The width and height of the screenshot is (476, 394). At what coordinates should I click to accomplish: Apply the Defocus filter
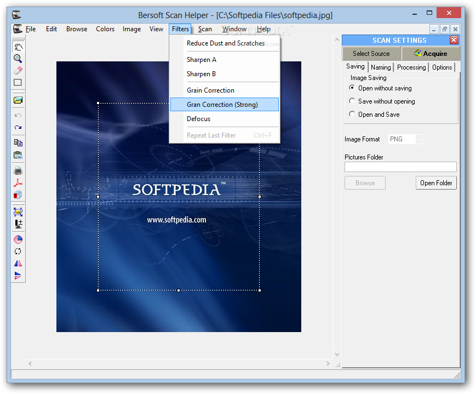tap(225, 119)
